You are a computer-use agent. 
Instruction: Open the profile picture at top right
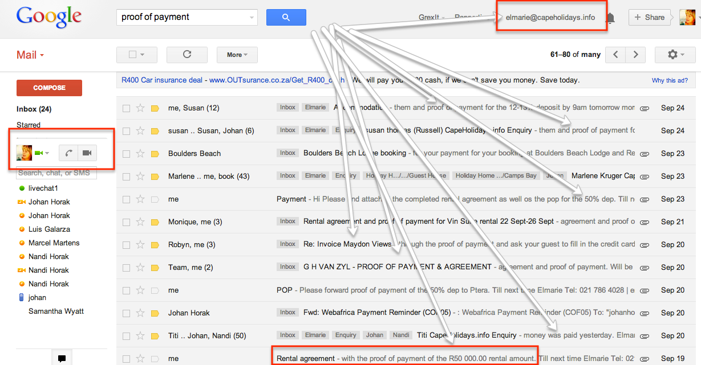tap(687, 18)
